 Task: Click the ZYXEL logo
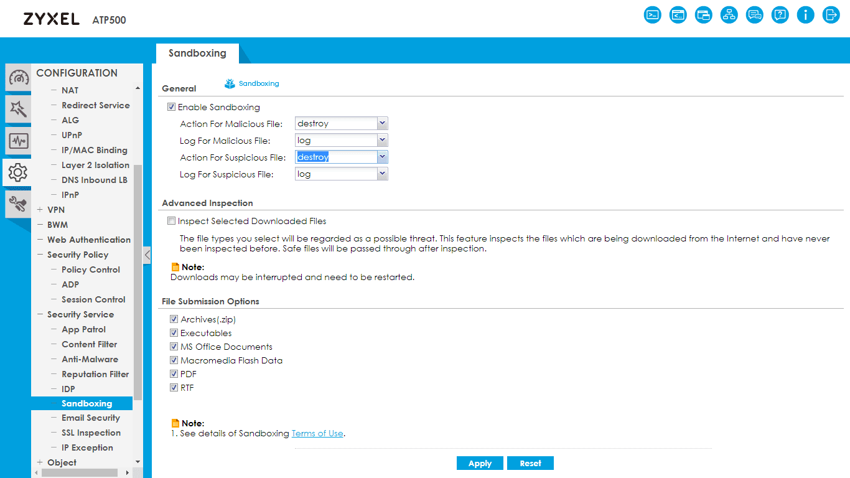(x=52, y=19)
